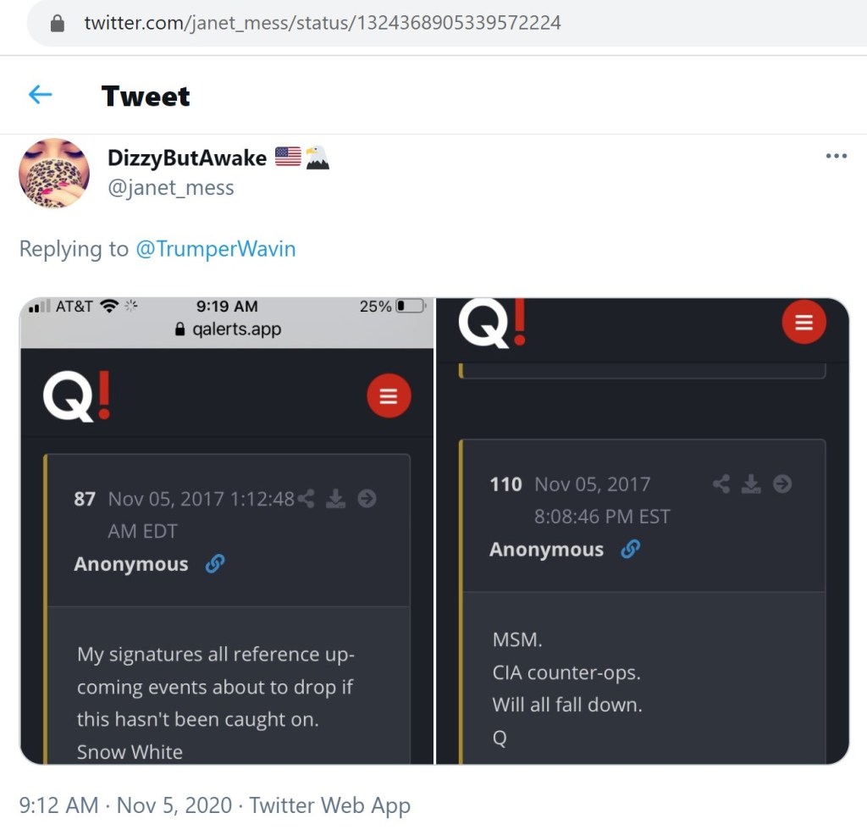Screen dimensions: 867x835
Task: Click the share icon on post 87
Action: 306,499
